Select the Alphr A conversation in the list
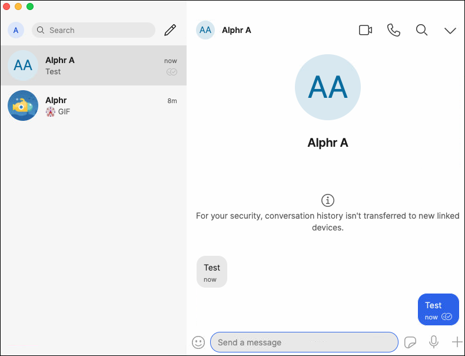 click(93, 65)
